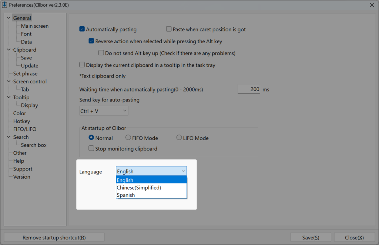Screen dimensions: 379x245
Task: Open Display settings under Tooltip
Action: [30, 105]
